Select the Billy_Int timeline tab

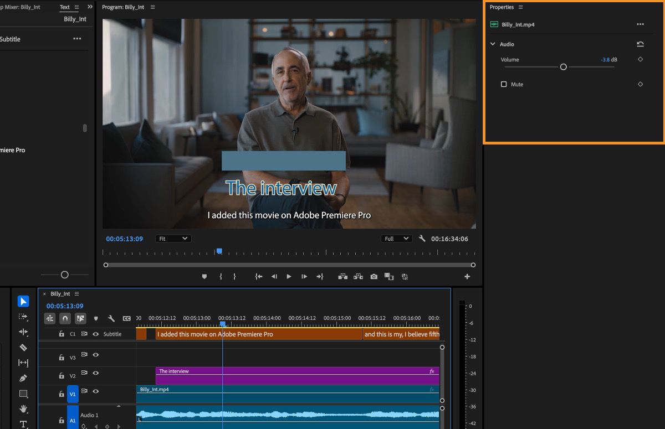coord(61,293)
